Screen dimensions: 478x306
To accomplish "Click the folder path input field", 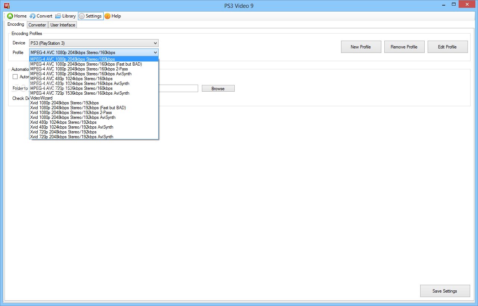I will (178, 88).
